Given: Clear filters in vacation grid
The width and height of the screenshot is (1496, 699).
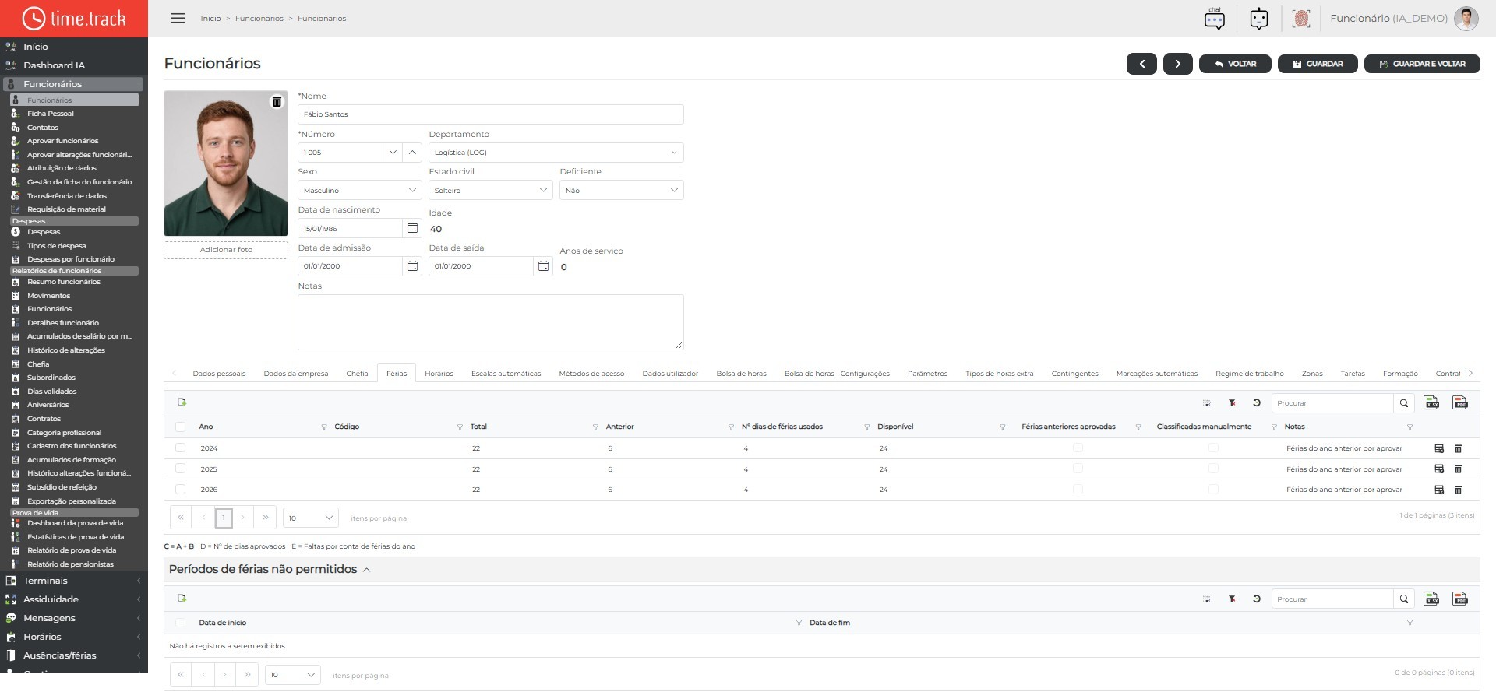Looking at the screenshot, I should click(x=1232, y=402).
